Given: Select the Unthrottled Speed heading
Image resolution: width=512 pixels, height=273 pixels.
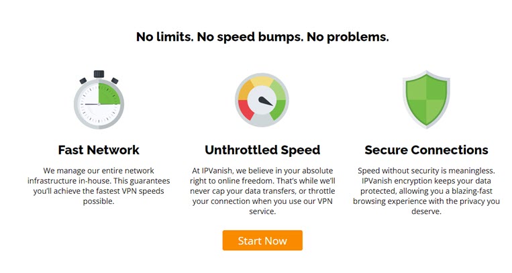Looking at the screenshot, I should [x=262, y=150].
